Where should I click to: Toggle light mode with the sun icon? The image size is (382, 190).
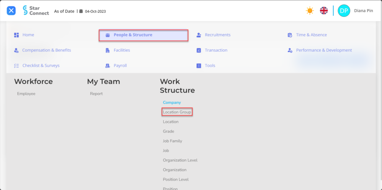[310, 11]
